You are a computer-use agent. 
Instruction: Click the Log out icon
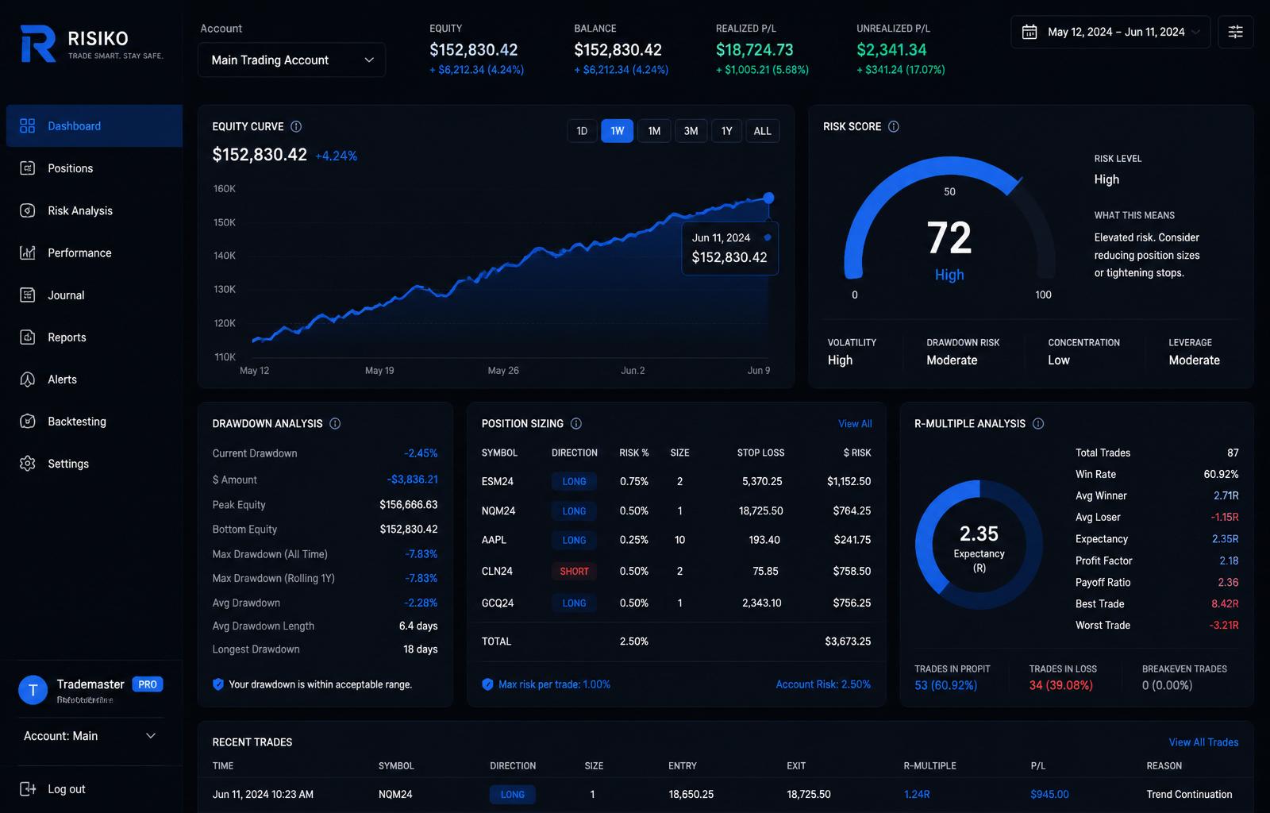(28, 788)
